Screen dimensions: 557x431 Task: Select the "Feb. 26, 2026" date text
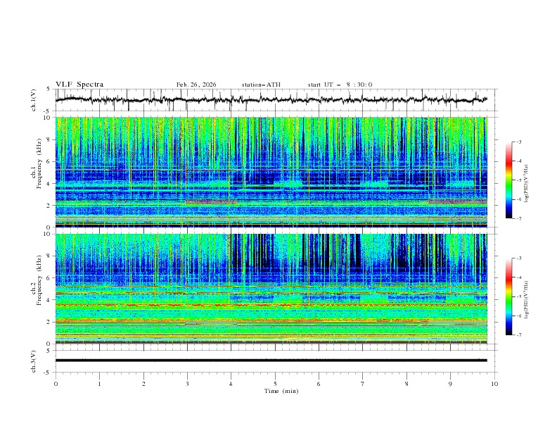(x=196, y=85)
